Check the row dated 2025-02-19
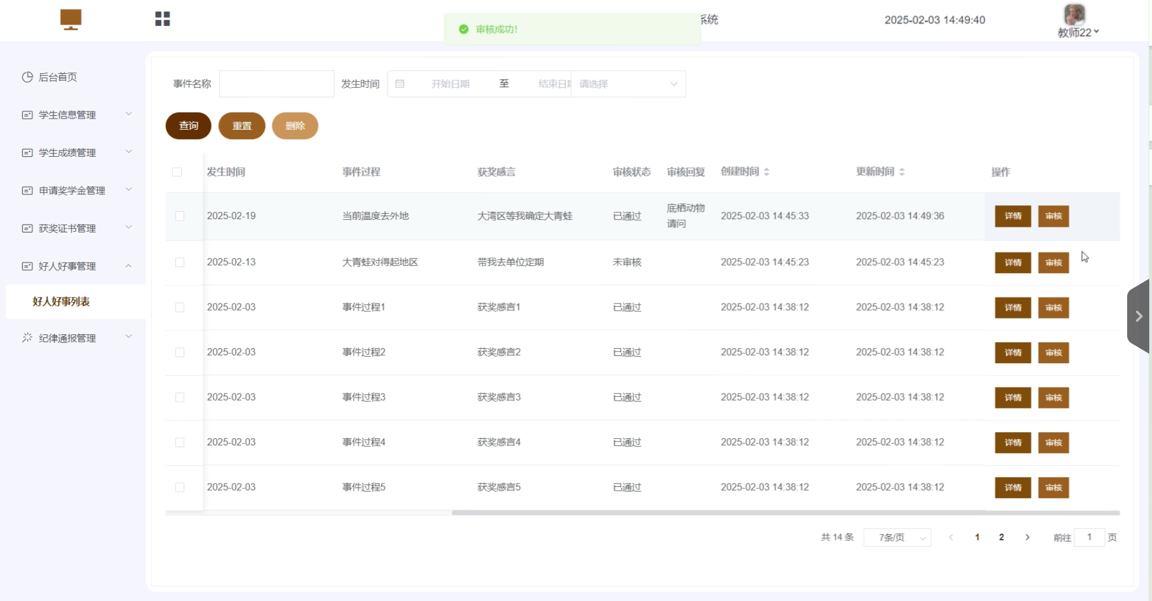This screenshot has height=601, width=1152. click(180, 216)
